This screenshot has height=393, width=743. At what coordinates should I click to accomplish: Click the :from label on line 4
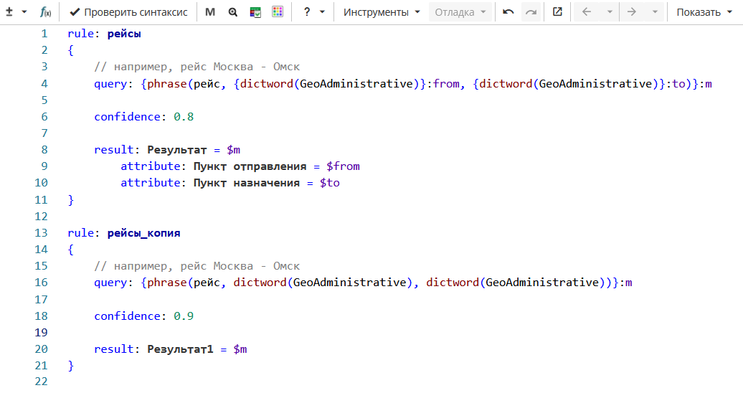(x=446, y=84)
